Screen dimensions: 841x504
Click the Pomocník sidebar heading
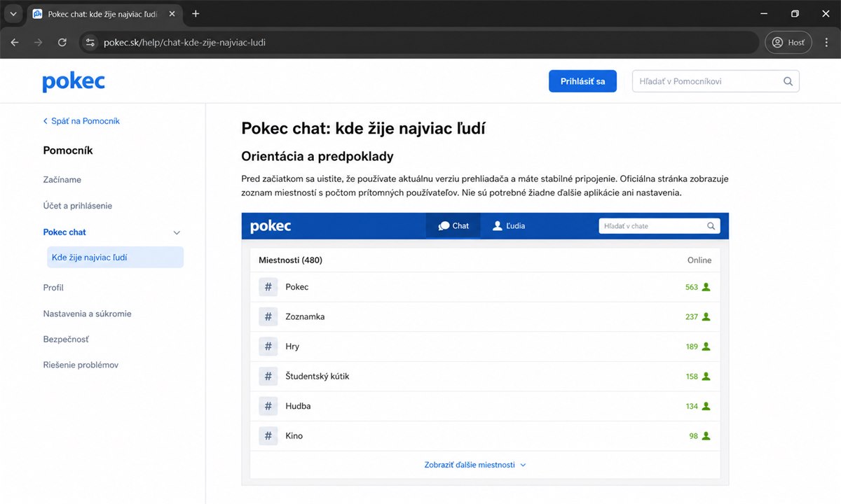point(68,150)
